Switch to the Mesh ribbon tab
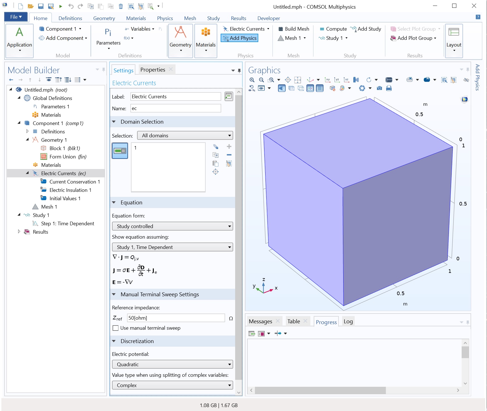Viewport: 487px width, 411px height. [x=190, y=18]
